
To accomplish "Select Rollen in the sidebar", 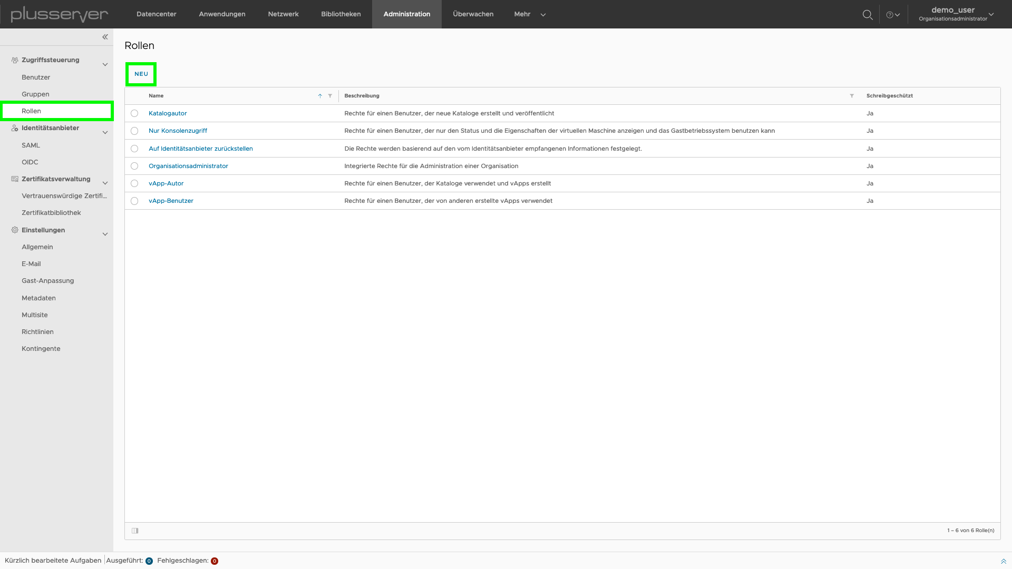I will click(57, 111).
